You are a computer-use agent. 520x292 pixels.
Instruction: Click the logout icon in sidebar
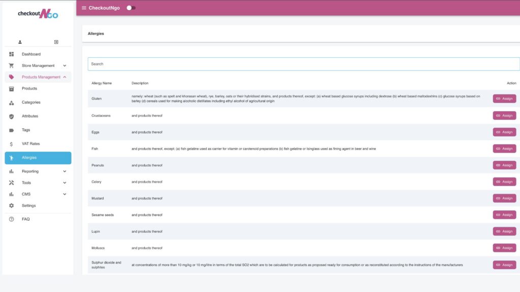[x=56, y=42]
